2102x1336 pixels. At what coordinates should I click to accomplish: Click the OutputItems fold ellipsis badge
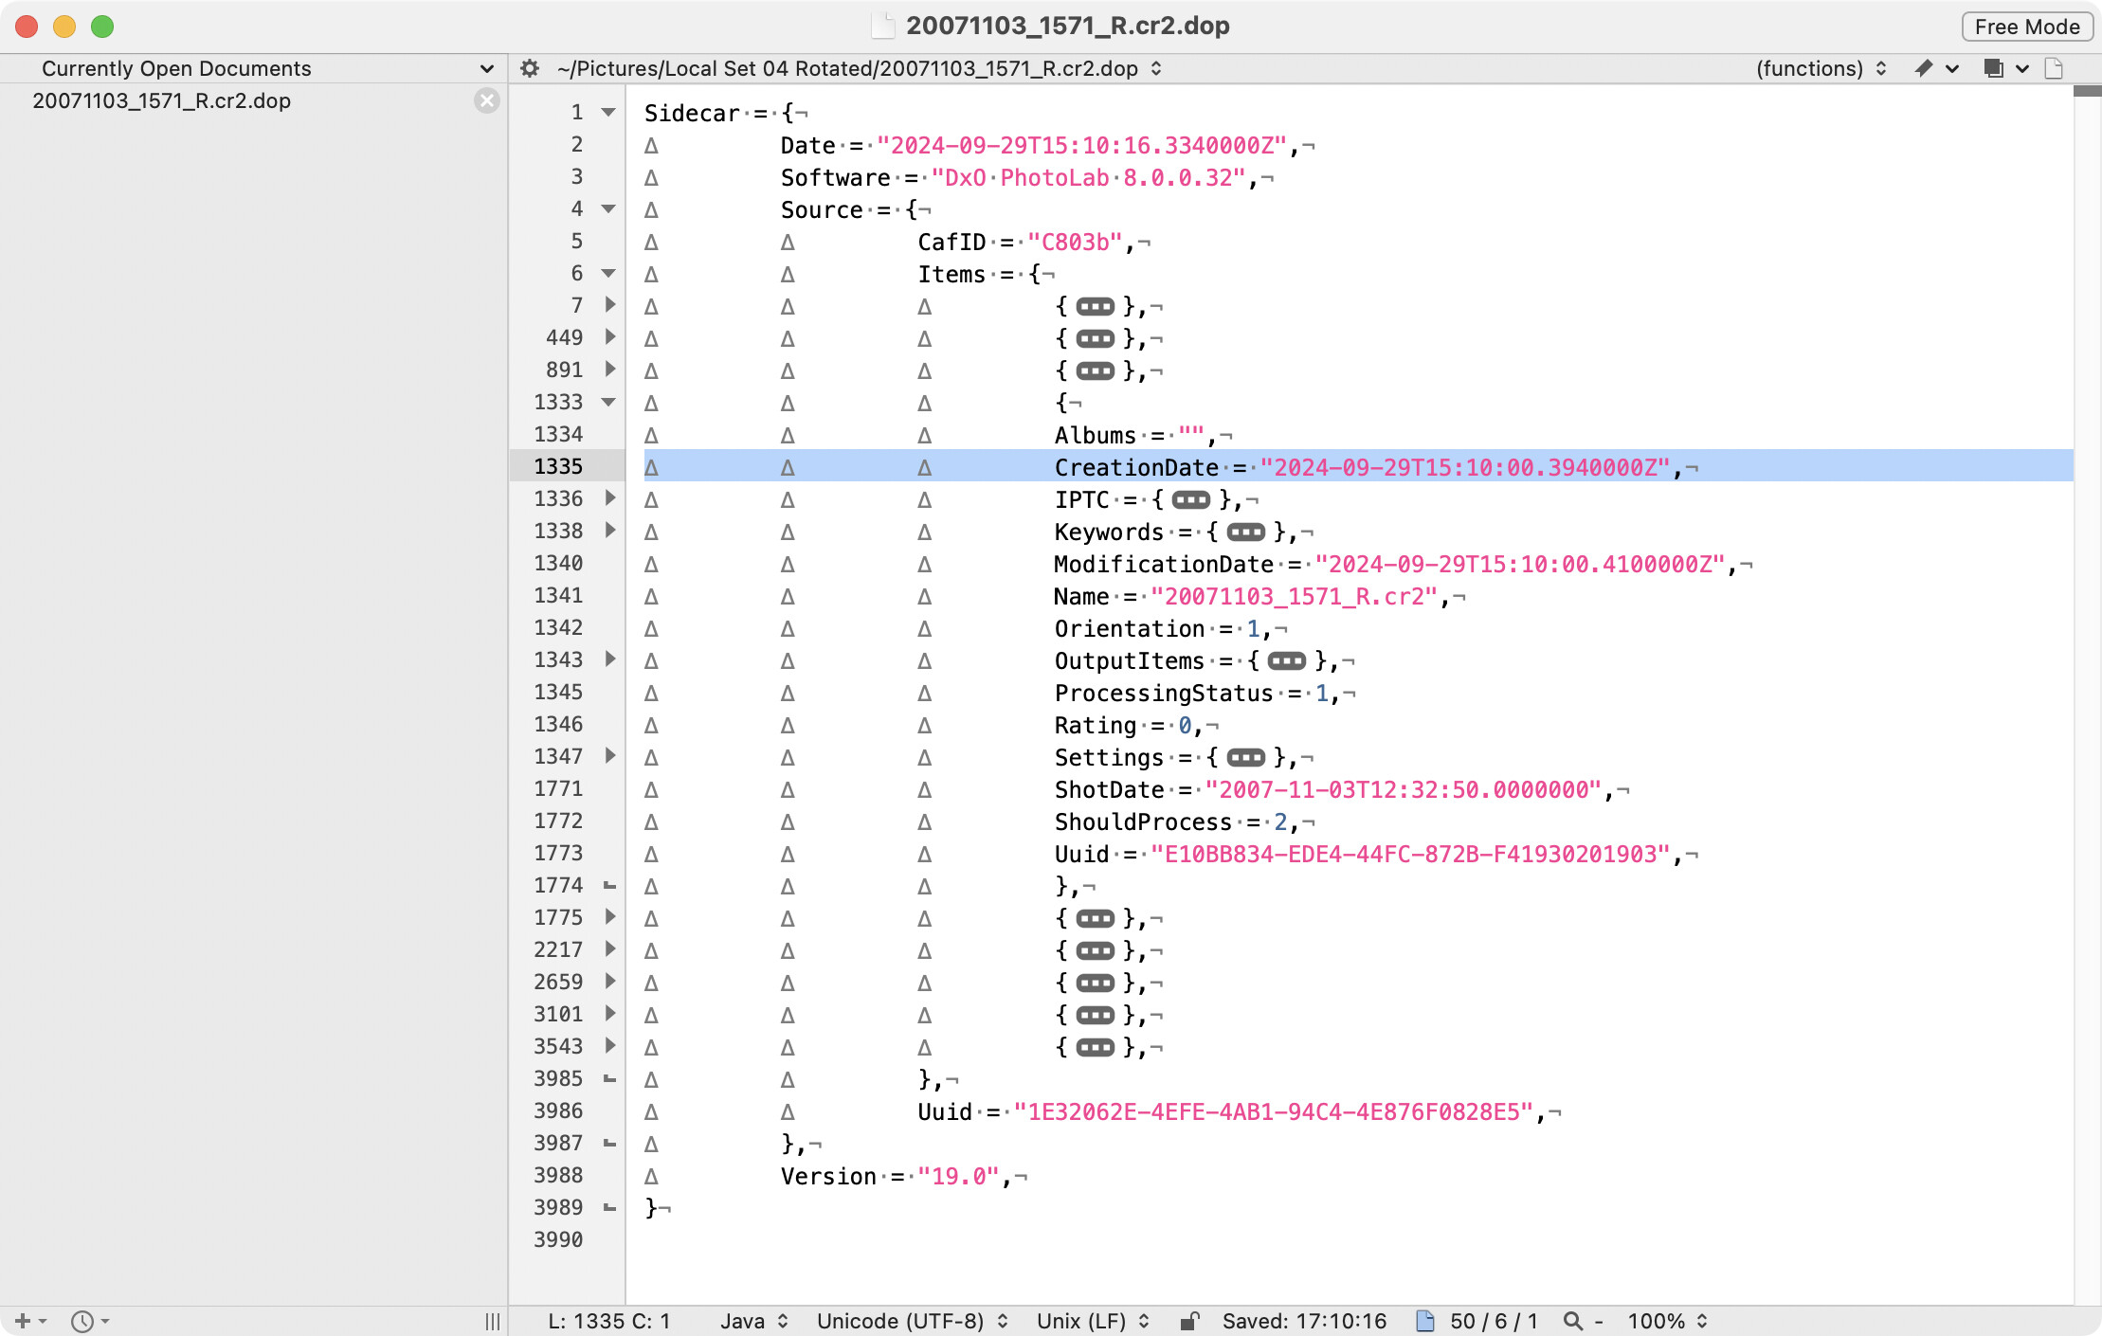tap(1287, 661)
